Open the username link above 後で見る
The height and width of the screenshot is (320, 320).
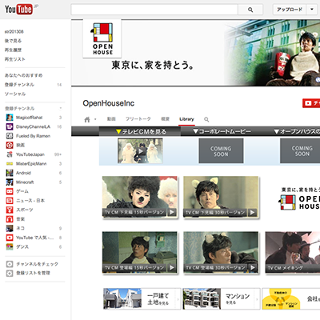pyautogui.click(x=14, y=32)
